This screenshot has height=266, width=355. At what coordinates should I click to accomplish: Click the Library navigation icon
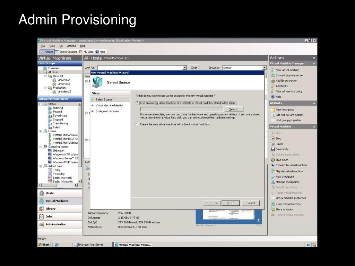[x=42, y=209]
